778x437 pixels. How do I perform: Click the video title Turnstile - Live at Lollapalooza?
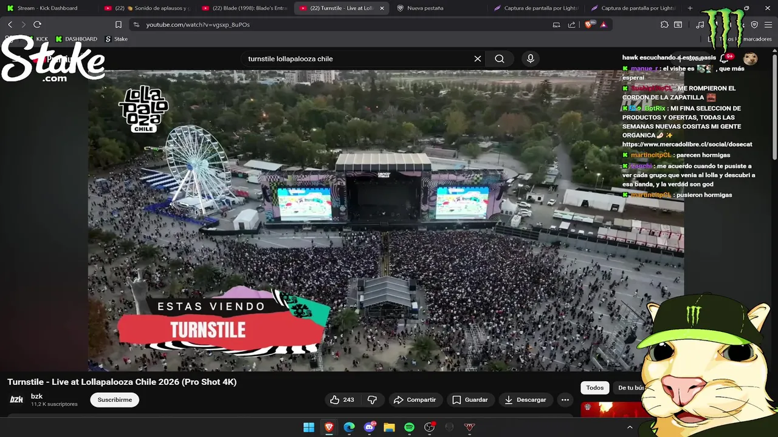point(122,382)
